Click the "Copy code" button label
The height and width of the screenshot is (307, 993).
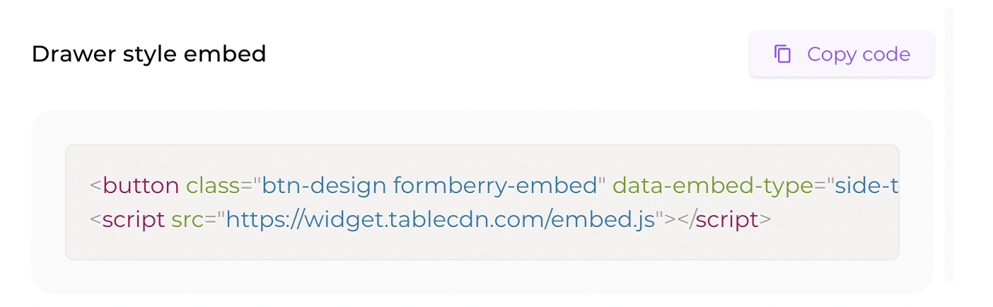click(x=859, y=54)
